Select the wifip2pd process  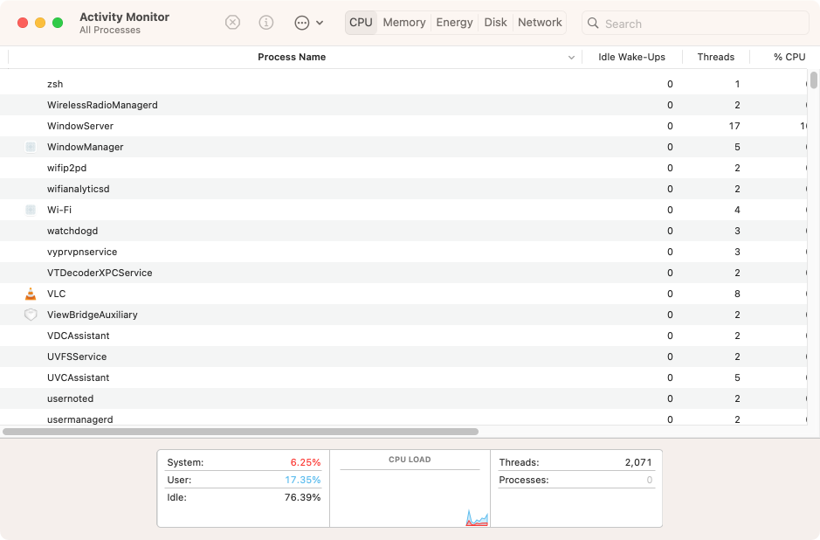coord(66,168)
